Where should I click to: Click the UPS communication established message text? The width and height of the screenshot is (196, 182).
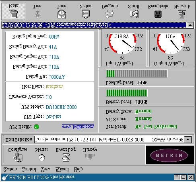click(x=78, y=25)
